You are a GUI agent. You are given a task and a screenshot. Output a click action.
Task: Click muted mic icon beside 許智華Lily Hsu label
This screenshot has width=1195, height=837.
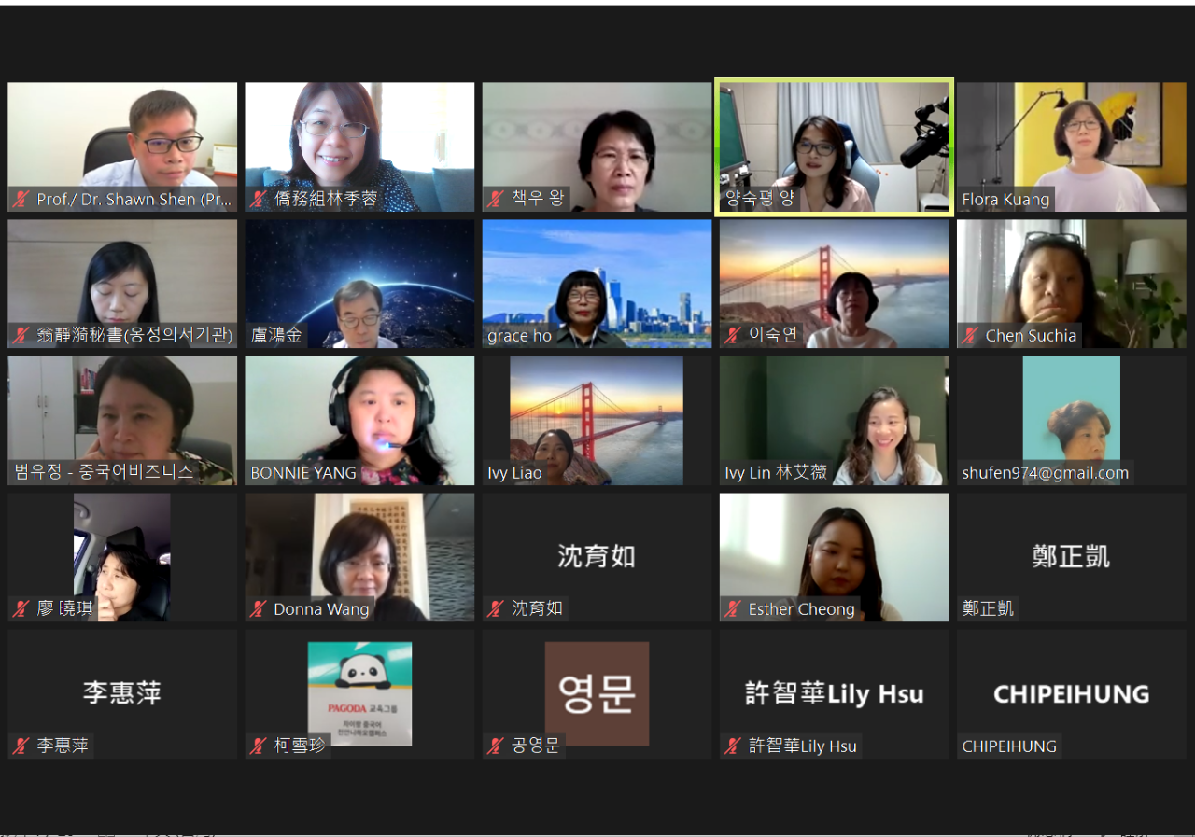click(x=733, y=746)
